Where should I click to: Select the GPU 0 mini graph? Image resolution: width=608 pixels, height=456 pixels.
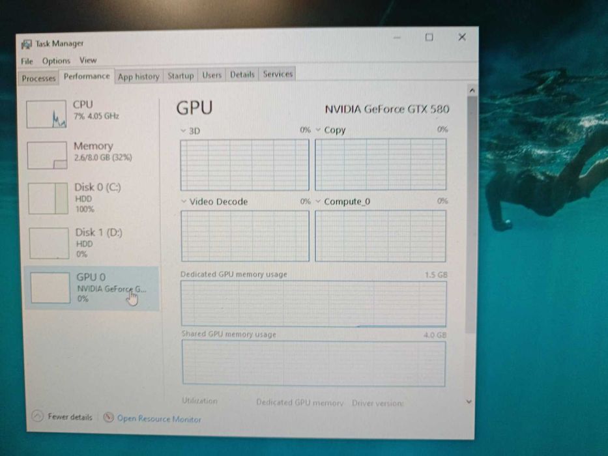click(50, 288)
